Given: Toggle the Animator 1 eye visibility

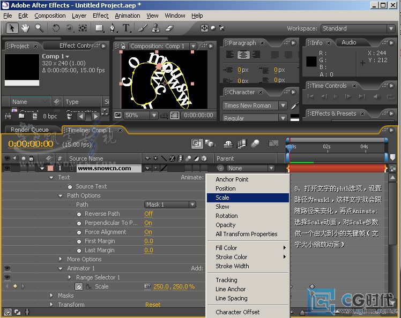Looking at the screenshot, I should pyautogui.click(x=7, y=268).
